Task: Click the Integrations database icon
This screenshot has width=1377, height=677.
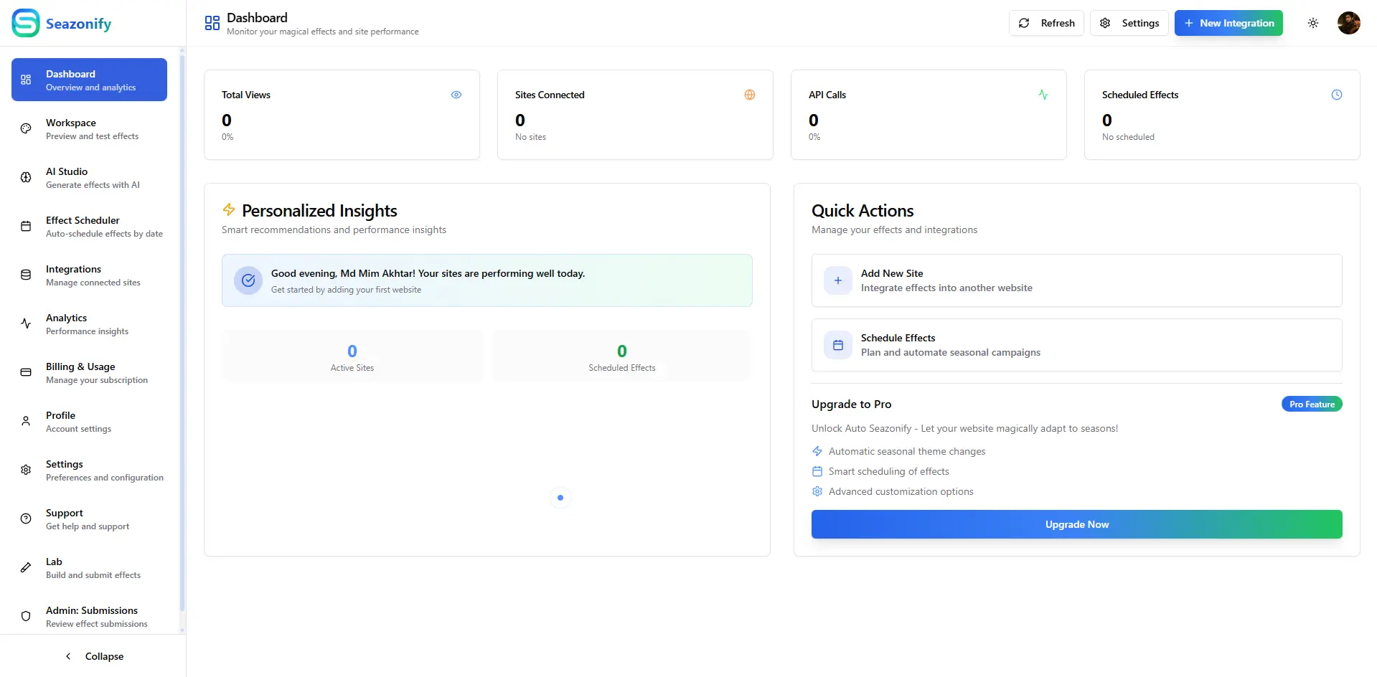Action: coord(26,275)
